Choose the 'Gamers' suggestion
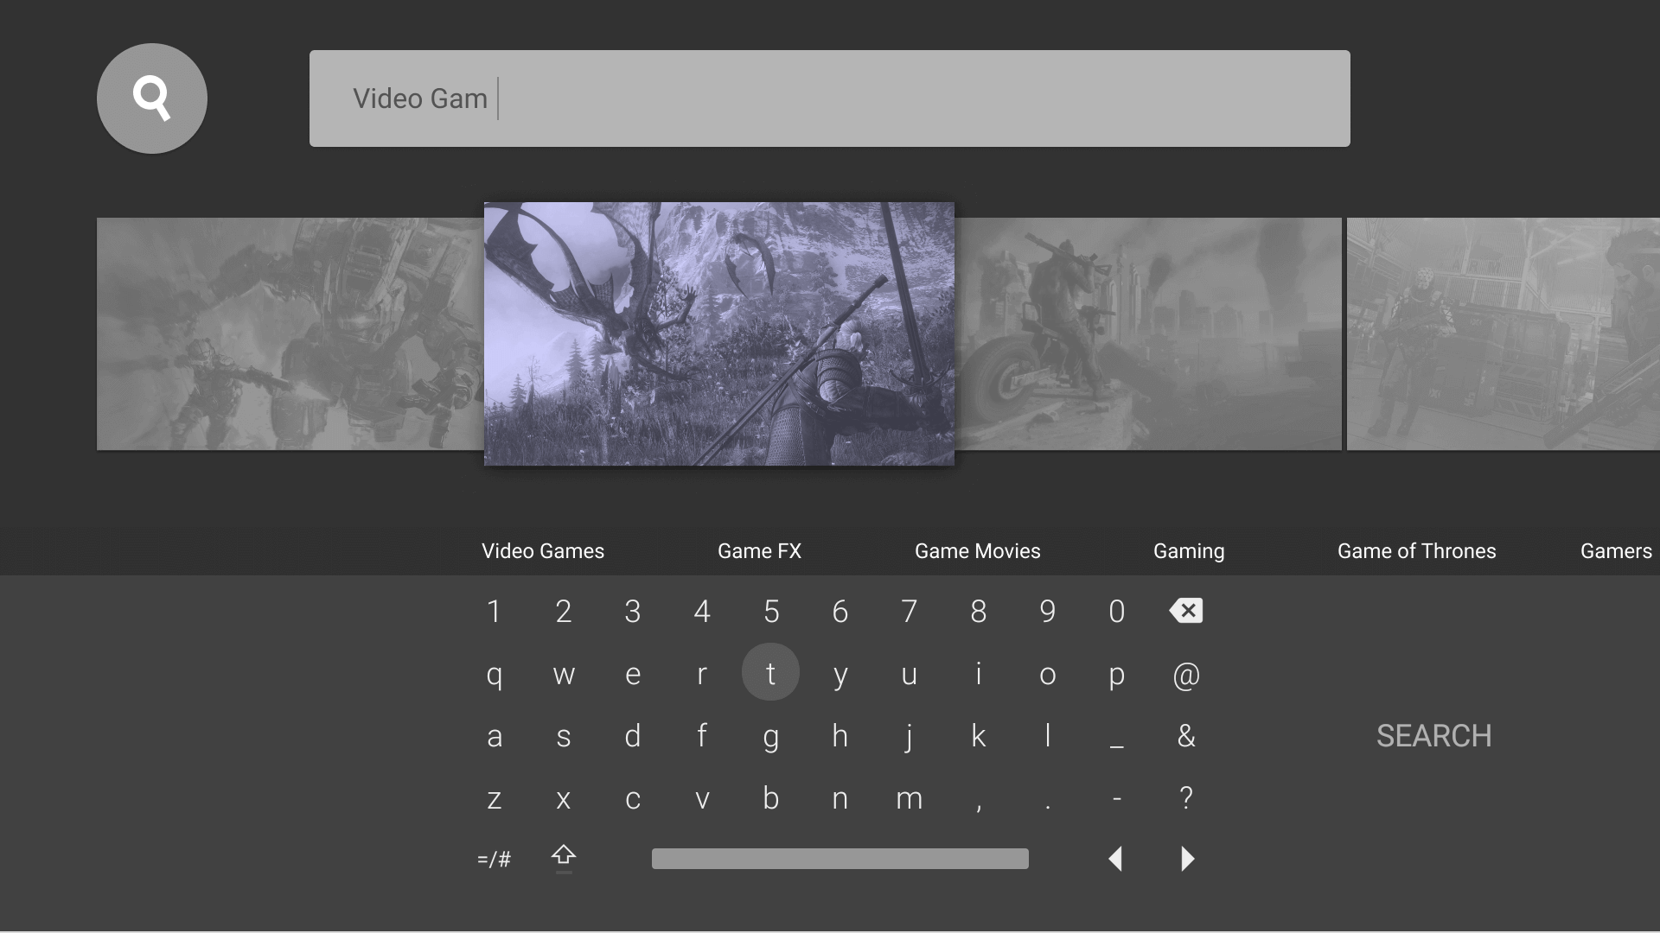This screenshot has height=933, width=1660. point(1617,551)
